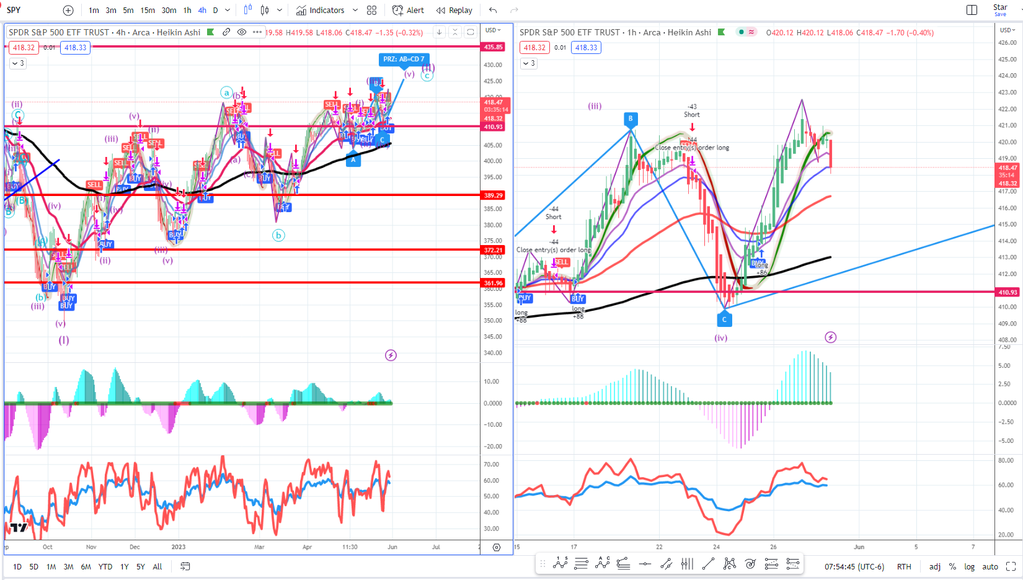Toggle adj price adjustment
Image resolution: width=1023 pixels, height=580 pixels.
click(x=935, y=566)
